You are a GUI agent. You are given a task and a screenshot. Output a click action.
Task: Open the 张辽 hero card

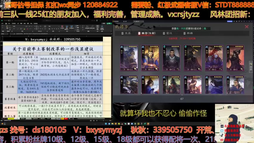pos(129,58)
